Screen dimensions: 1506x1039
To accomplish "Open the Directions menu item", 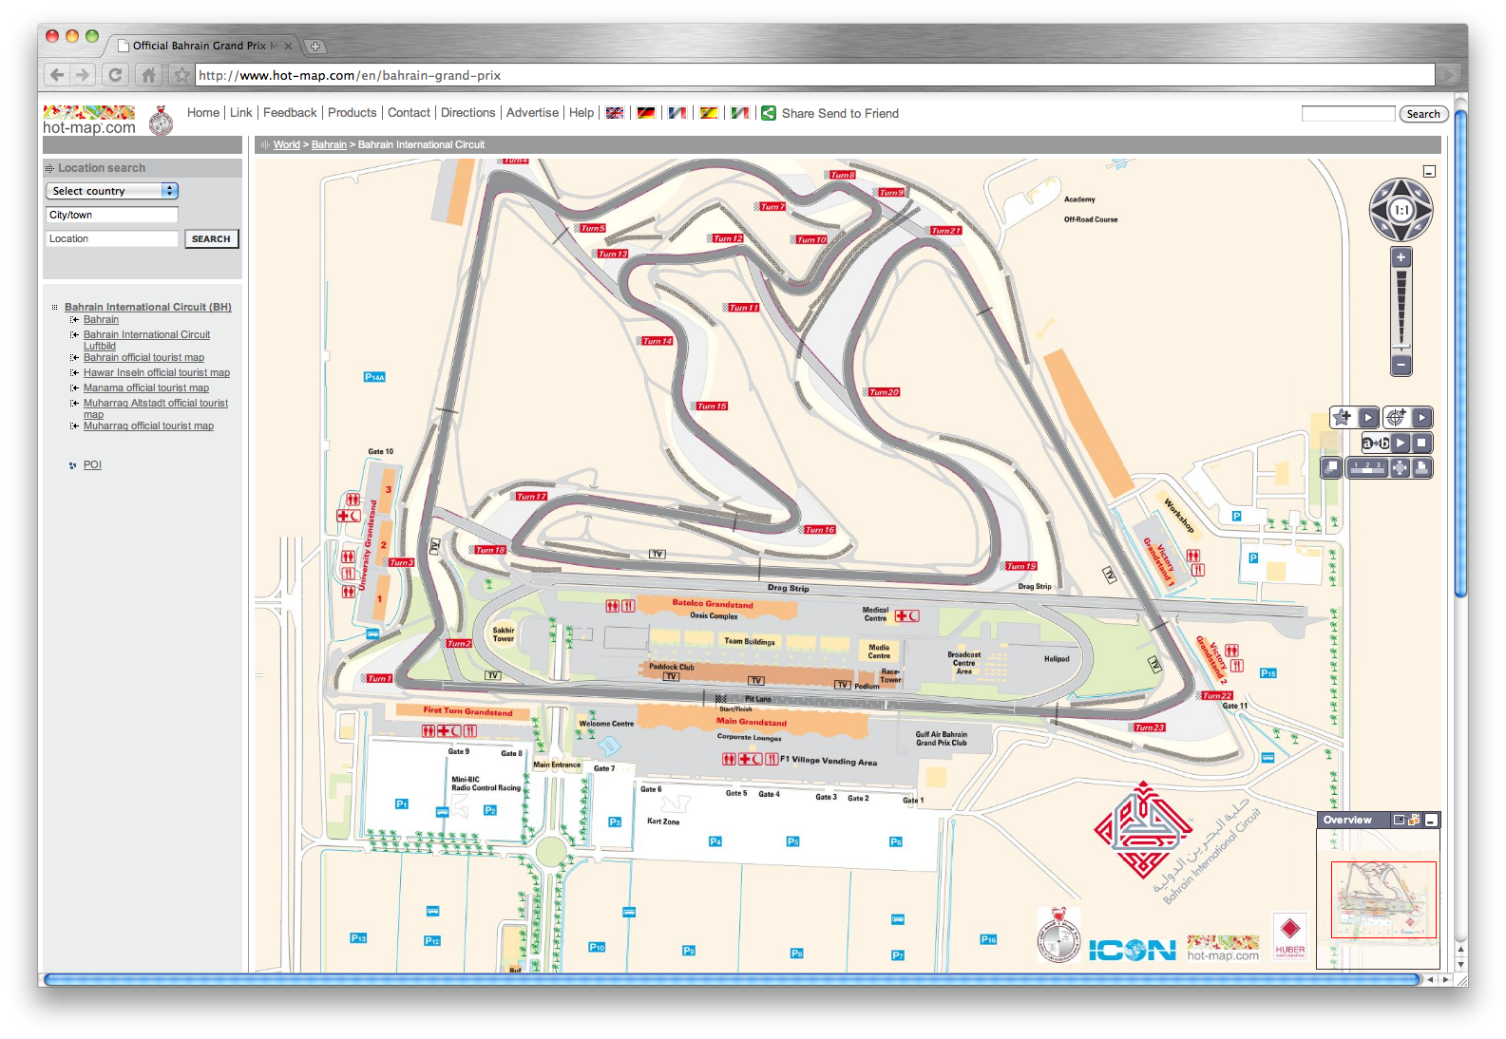I will (467, 113).
